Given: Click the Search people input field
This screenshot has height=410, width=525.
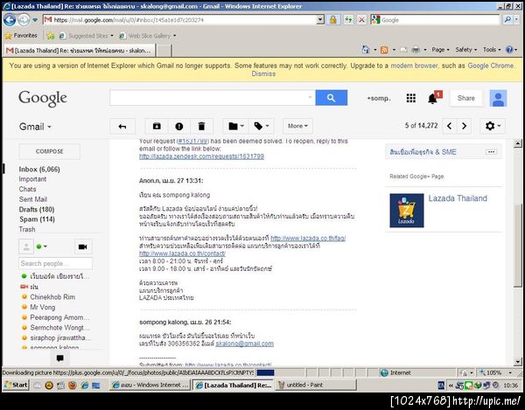Looking at the screenshot, I should coord(56,263).
